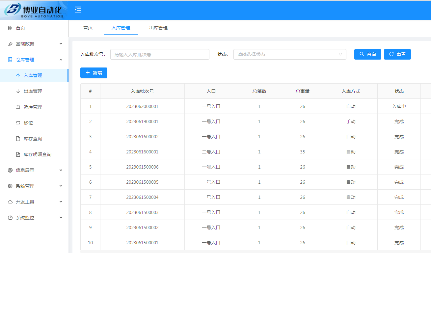
Task: Open 出库管理 in the sidebar
Action: [34, 91]
